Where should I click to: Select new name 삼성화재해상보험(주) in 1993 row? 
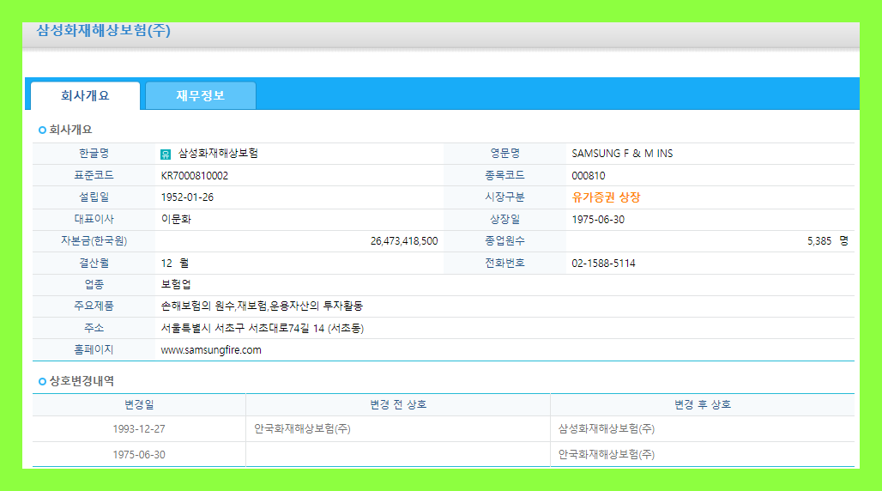coord(607,429)
